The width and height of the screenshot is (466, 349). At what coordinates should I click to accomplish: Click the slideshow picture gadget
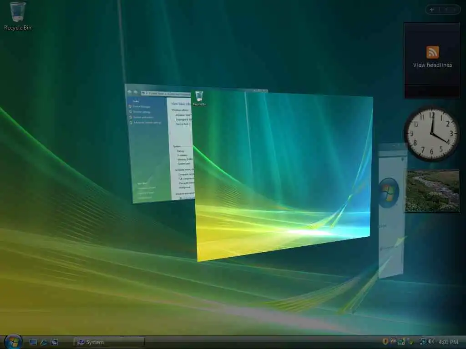pos(432,191)
